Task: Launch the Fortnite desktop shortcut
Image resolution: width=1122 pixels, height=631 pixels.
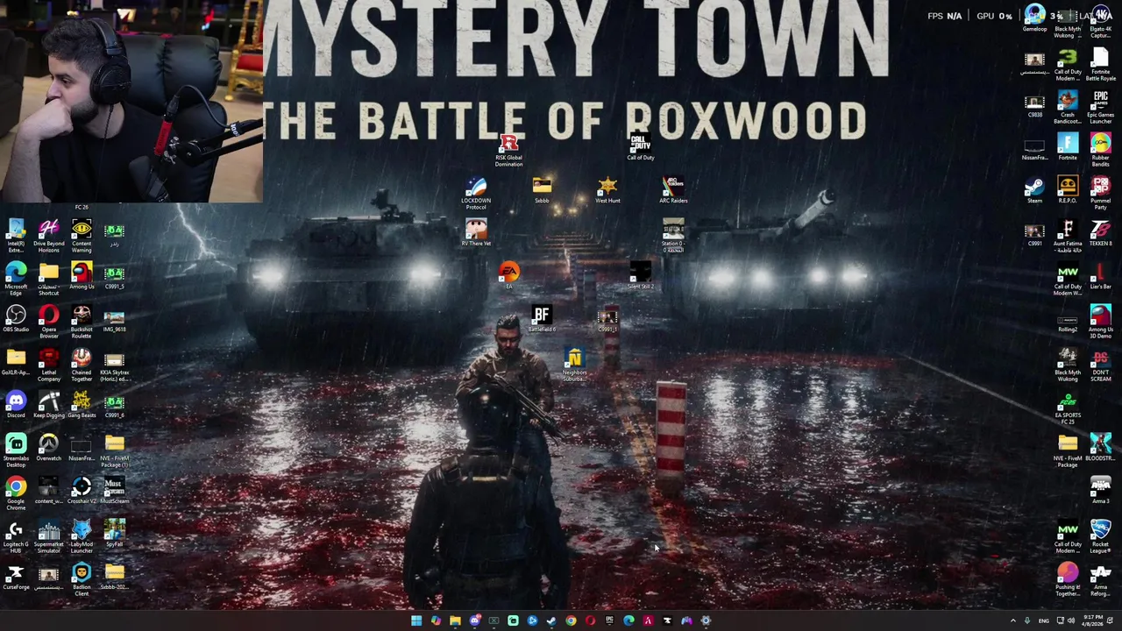Action: [x=1068, y=147]
